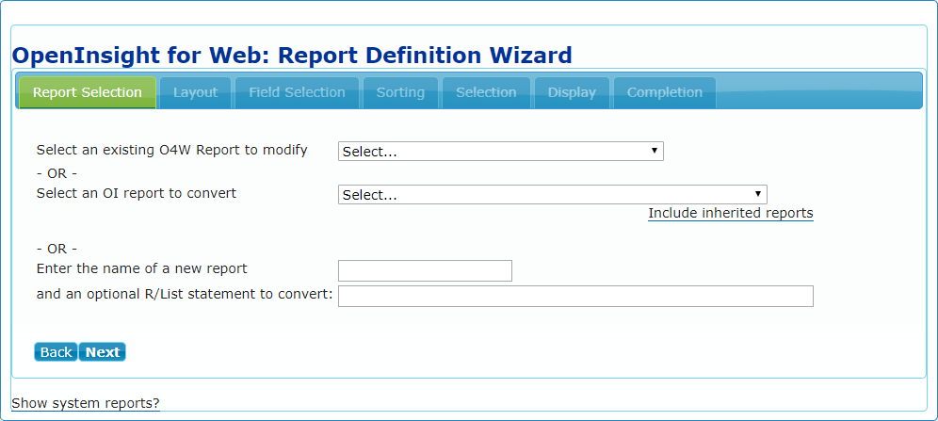938x421 pixels.
Task: Switch to the Display tab
Action: coord(572,92)
